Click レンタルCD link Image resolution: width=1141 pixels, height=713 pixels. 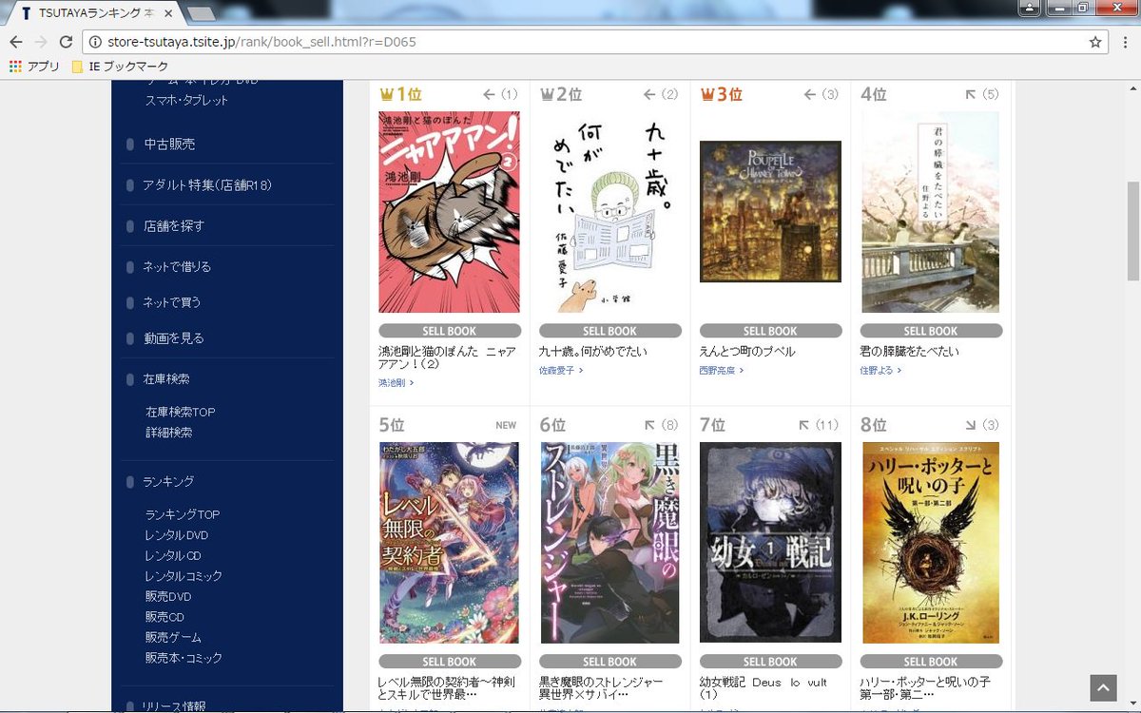tap(173, 556)
